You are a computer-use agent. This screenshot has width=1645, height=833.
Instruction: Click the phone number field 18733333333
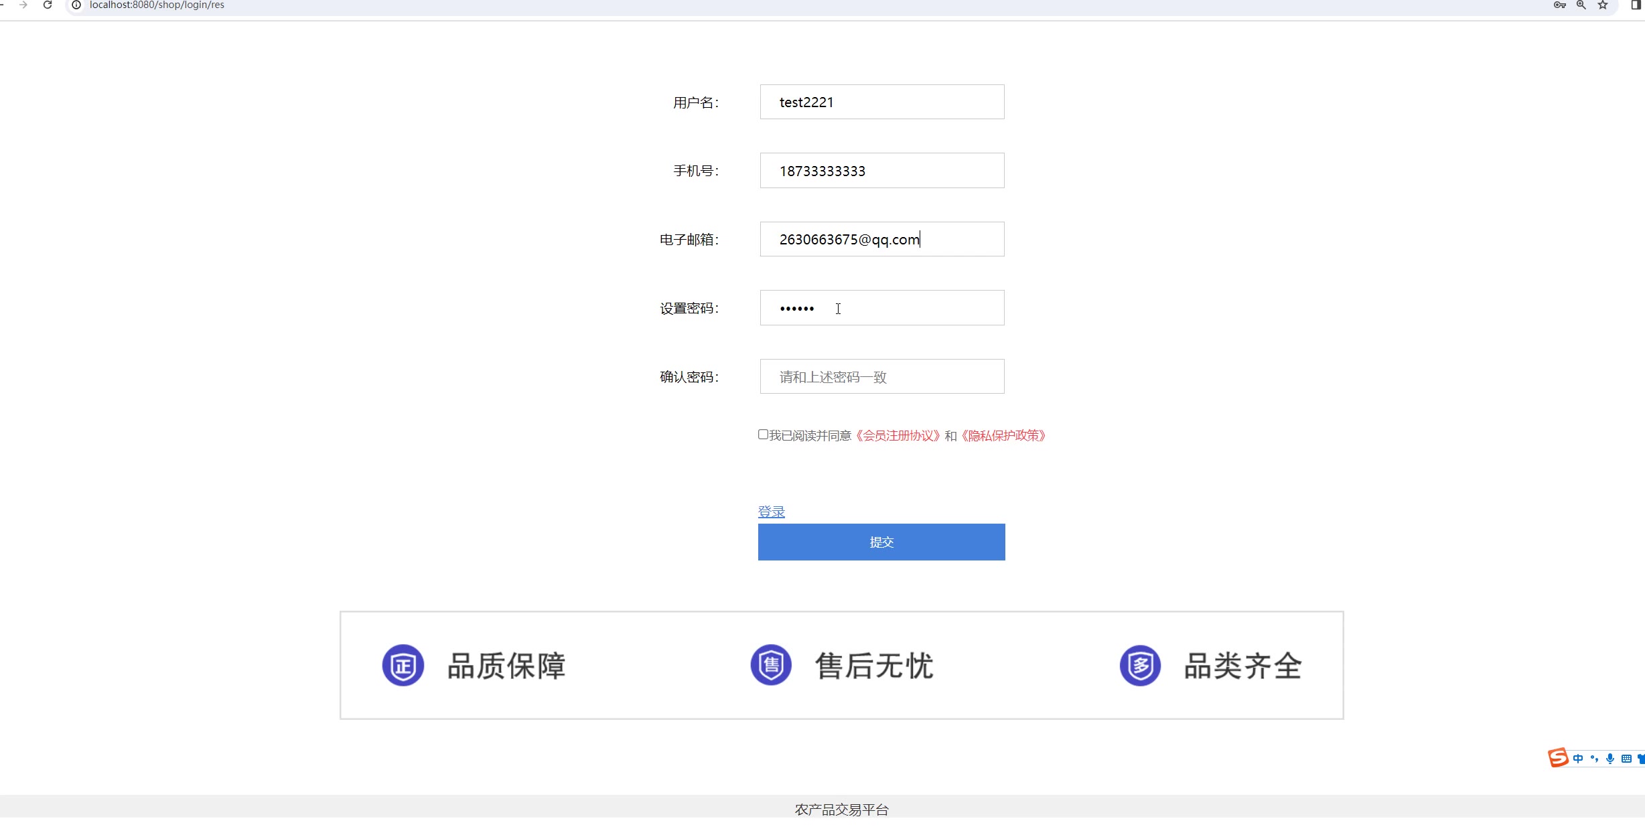tap(882, 171)
